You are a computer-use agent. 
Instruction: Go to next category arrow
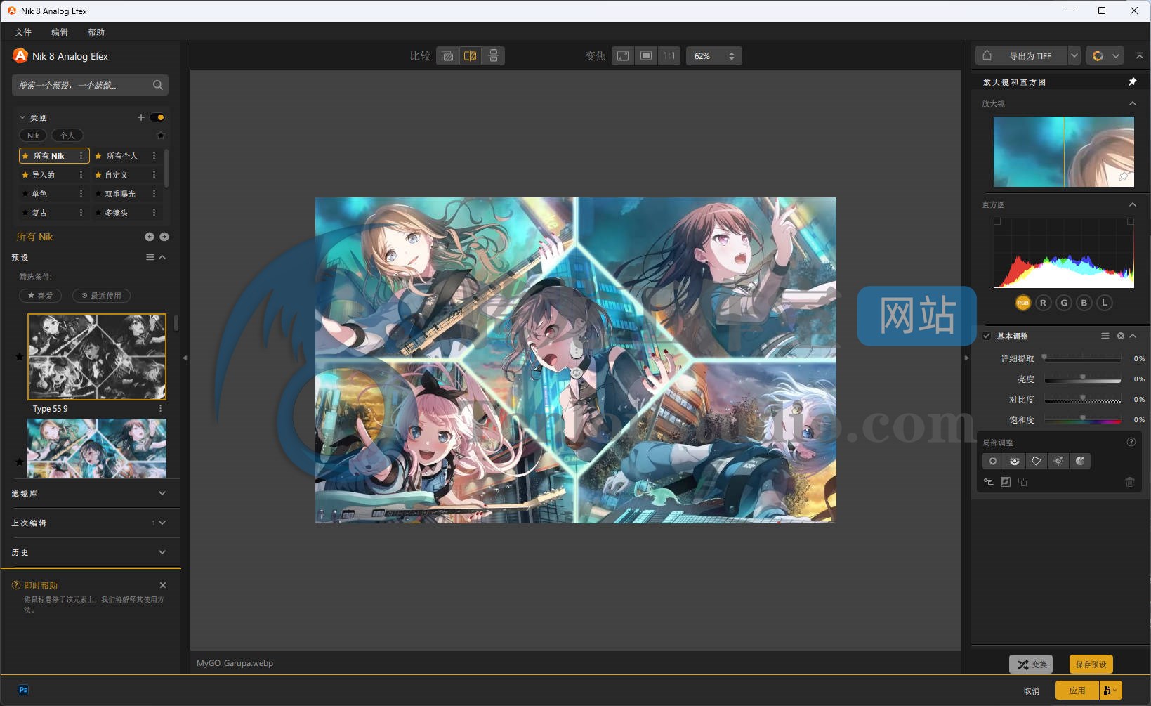[x=164, y=237]
